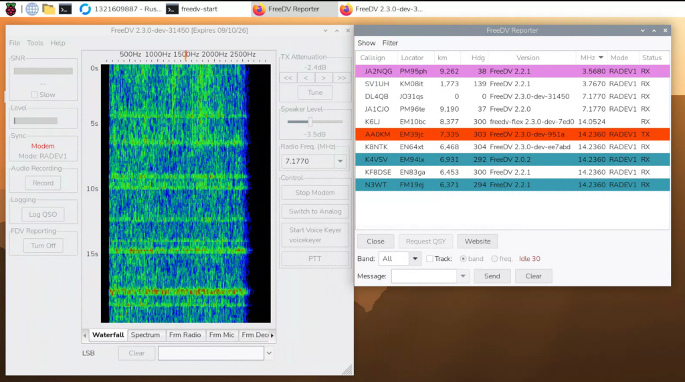Expand the Message history dropdown
The height and width of the screenshot is (382, 685).
[x=463, y=276]
